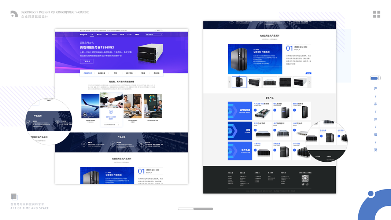Play the woman with laptop video
This screenshot has height=220, width=391.
[x=127, y=114]
